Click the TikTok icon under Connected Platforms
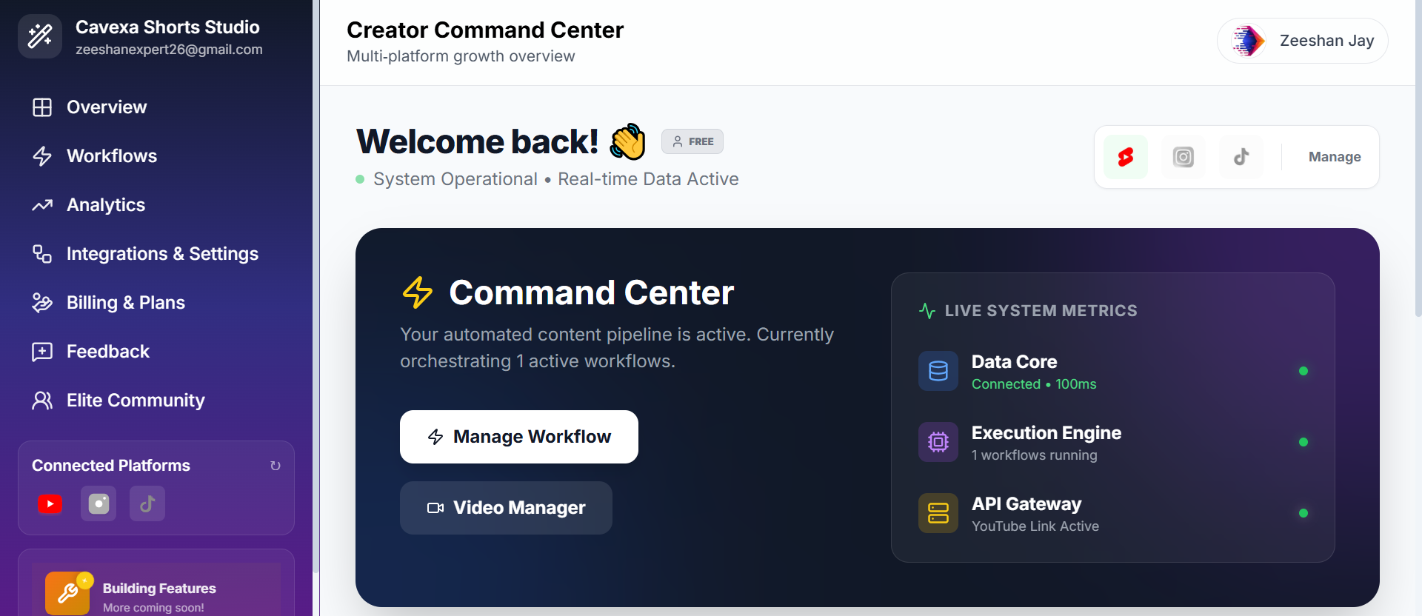The width and height of the screenshot is (1422, 616). click(x=147, y=504)
